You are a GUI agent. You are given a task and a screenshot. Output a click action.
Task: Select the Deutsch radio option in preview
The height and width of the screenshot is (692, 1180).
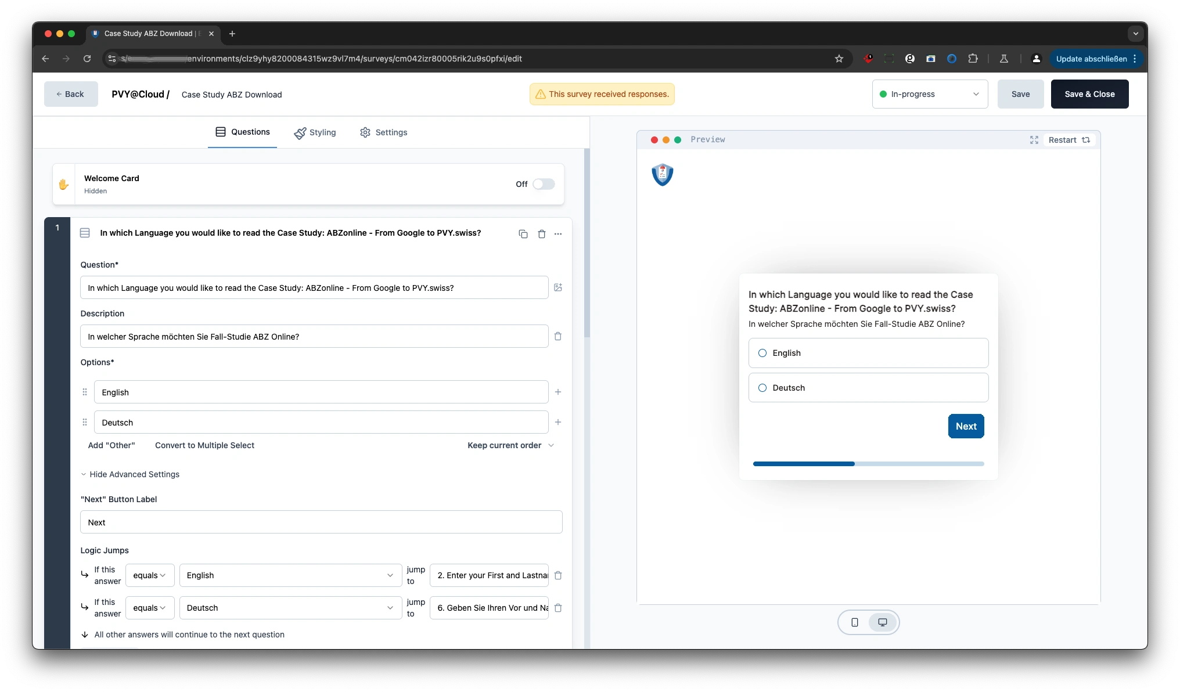click(762, 388)
